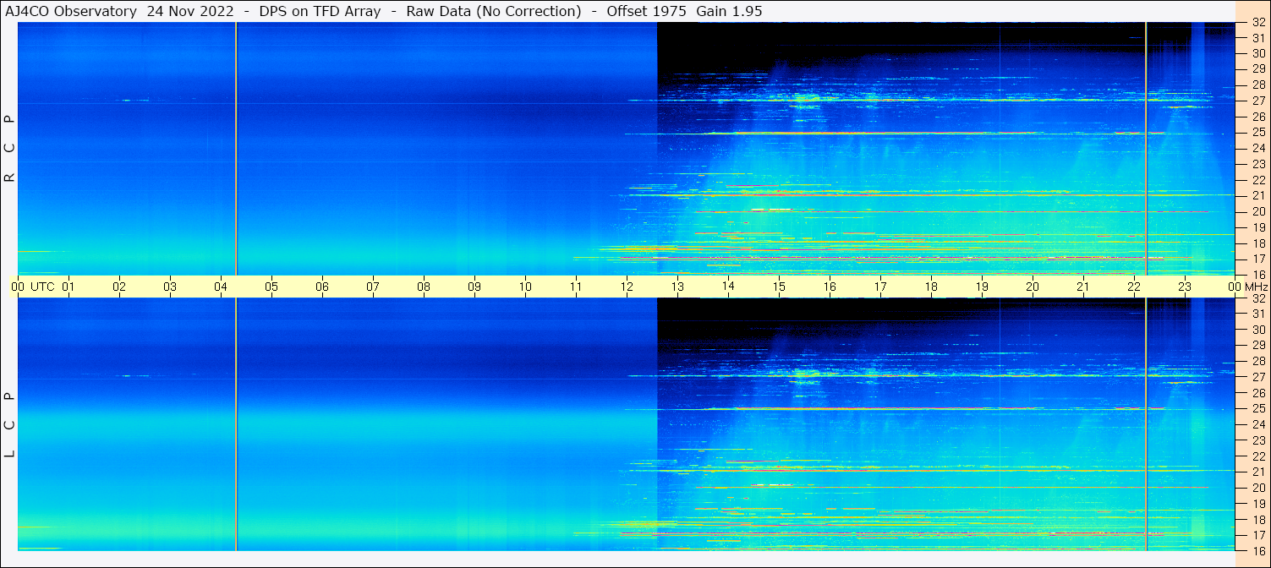Click hour "21" on the time axis
Image resolution: width=1271 pixels, height=568 pixels.
[x=1083, y=287]
